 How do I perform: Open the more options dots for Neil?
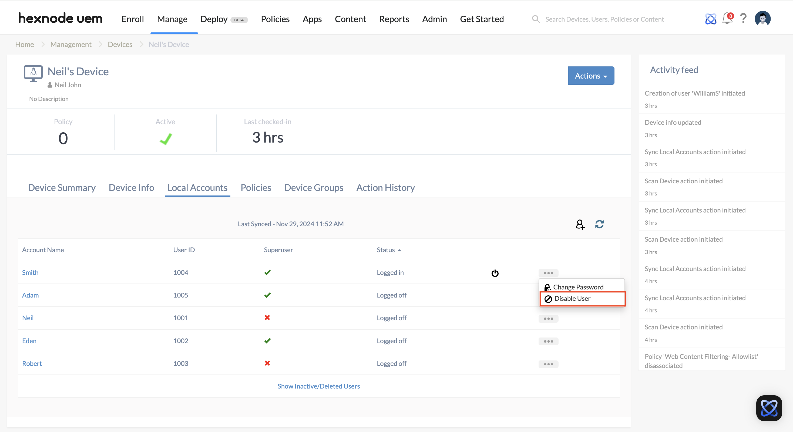[548, 318]
